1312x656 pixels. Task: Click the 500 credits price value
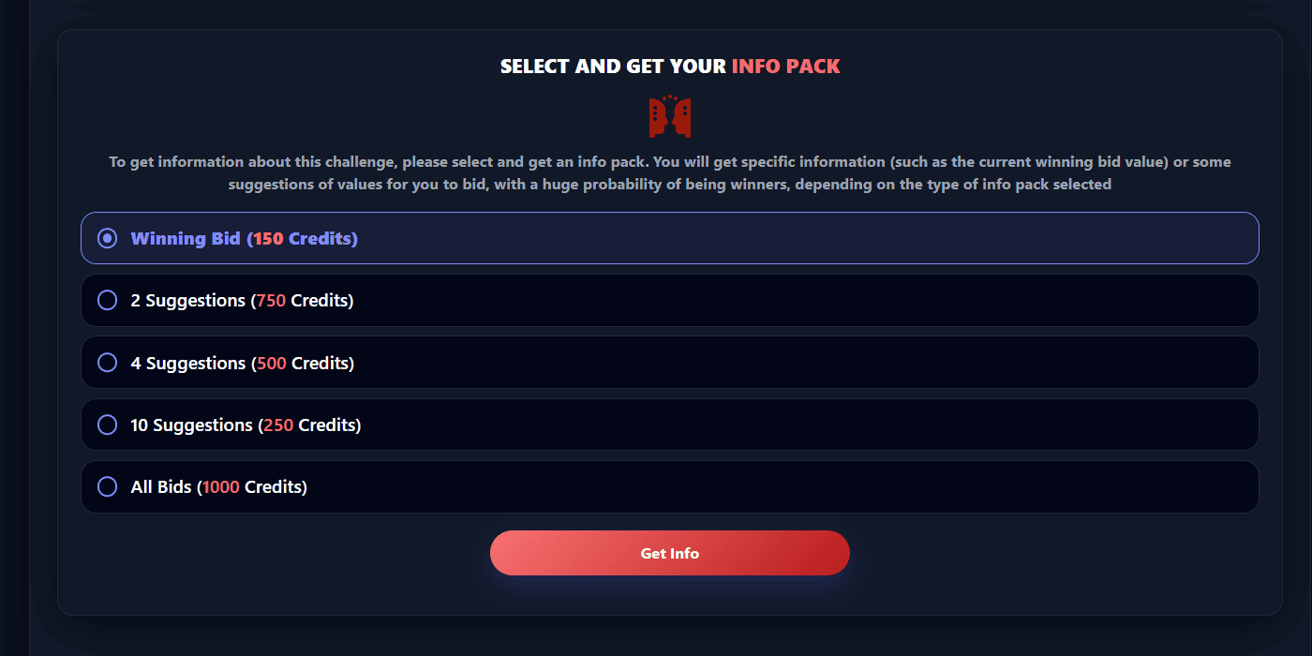click(x=272, y=363)
